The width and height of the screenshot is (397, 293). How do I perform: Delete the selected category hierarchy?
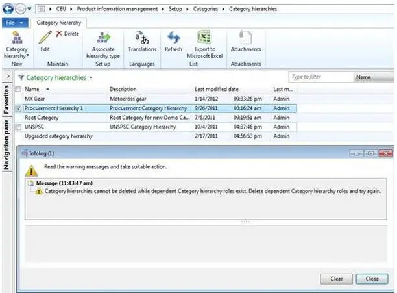point(67,33)
